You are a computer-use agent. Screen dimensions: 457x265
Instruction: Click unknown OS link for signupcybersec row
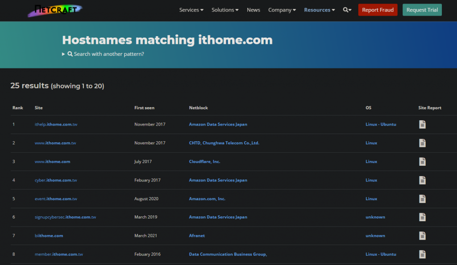click(375, 217)
